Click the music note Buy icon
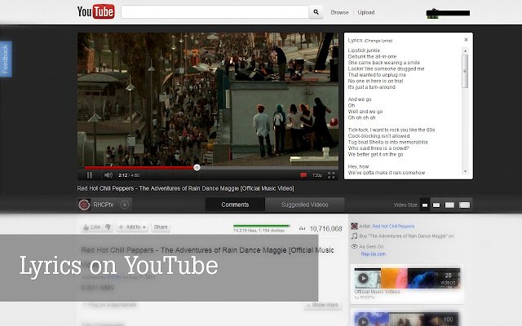522x326 pixels. [354, 236]
